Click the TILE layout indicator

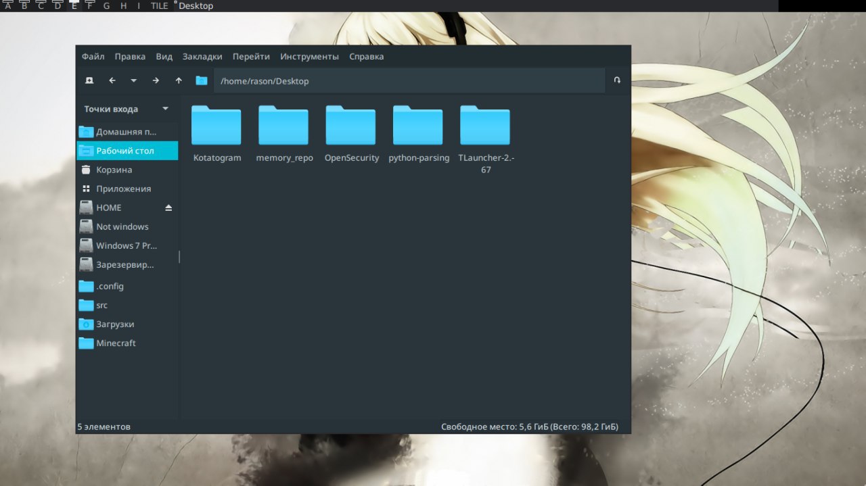[160, 5]
